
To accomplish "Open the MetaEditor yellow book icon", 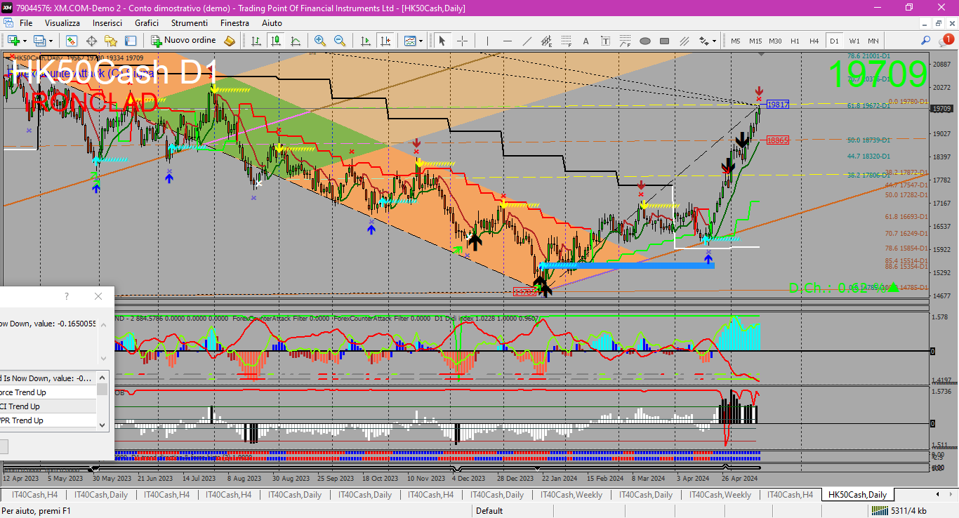I will [x=230, y=41].
